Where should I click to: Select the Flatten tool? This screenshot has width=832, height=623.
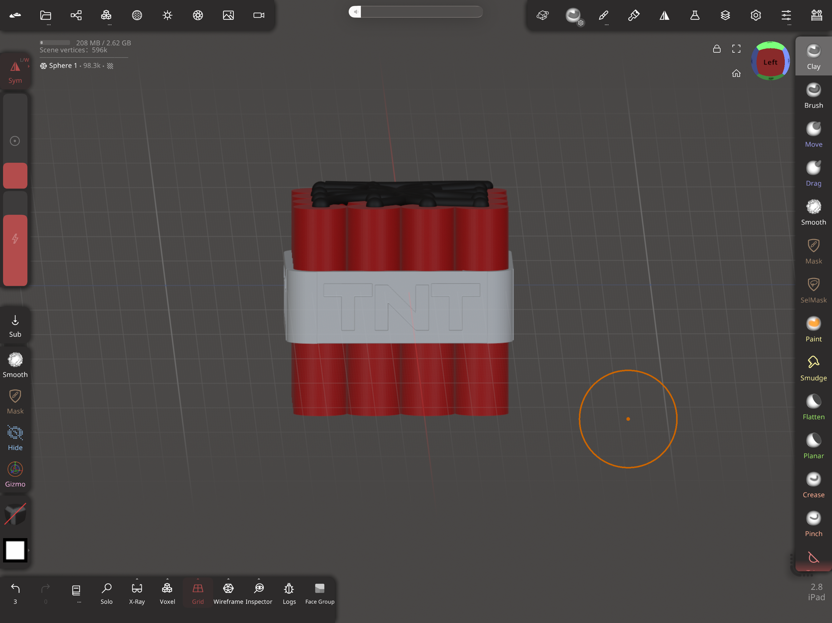point(813,407)
